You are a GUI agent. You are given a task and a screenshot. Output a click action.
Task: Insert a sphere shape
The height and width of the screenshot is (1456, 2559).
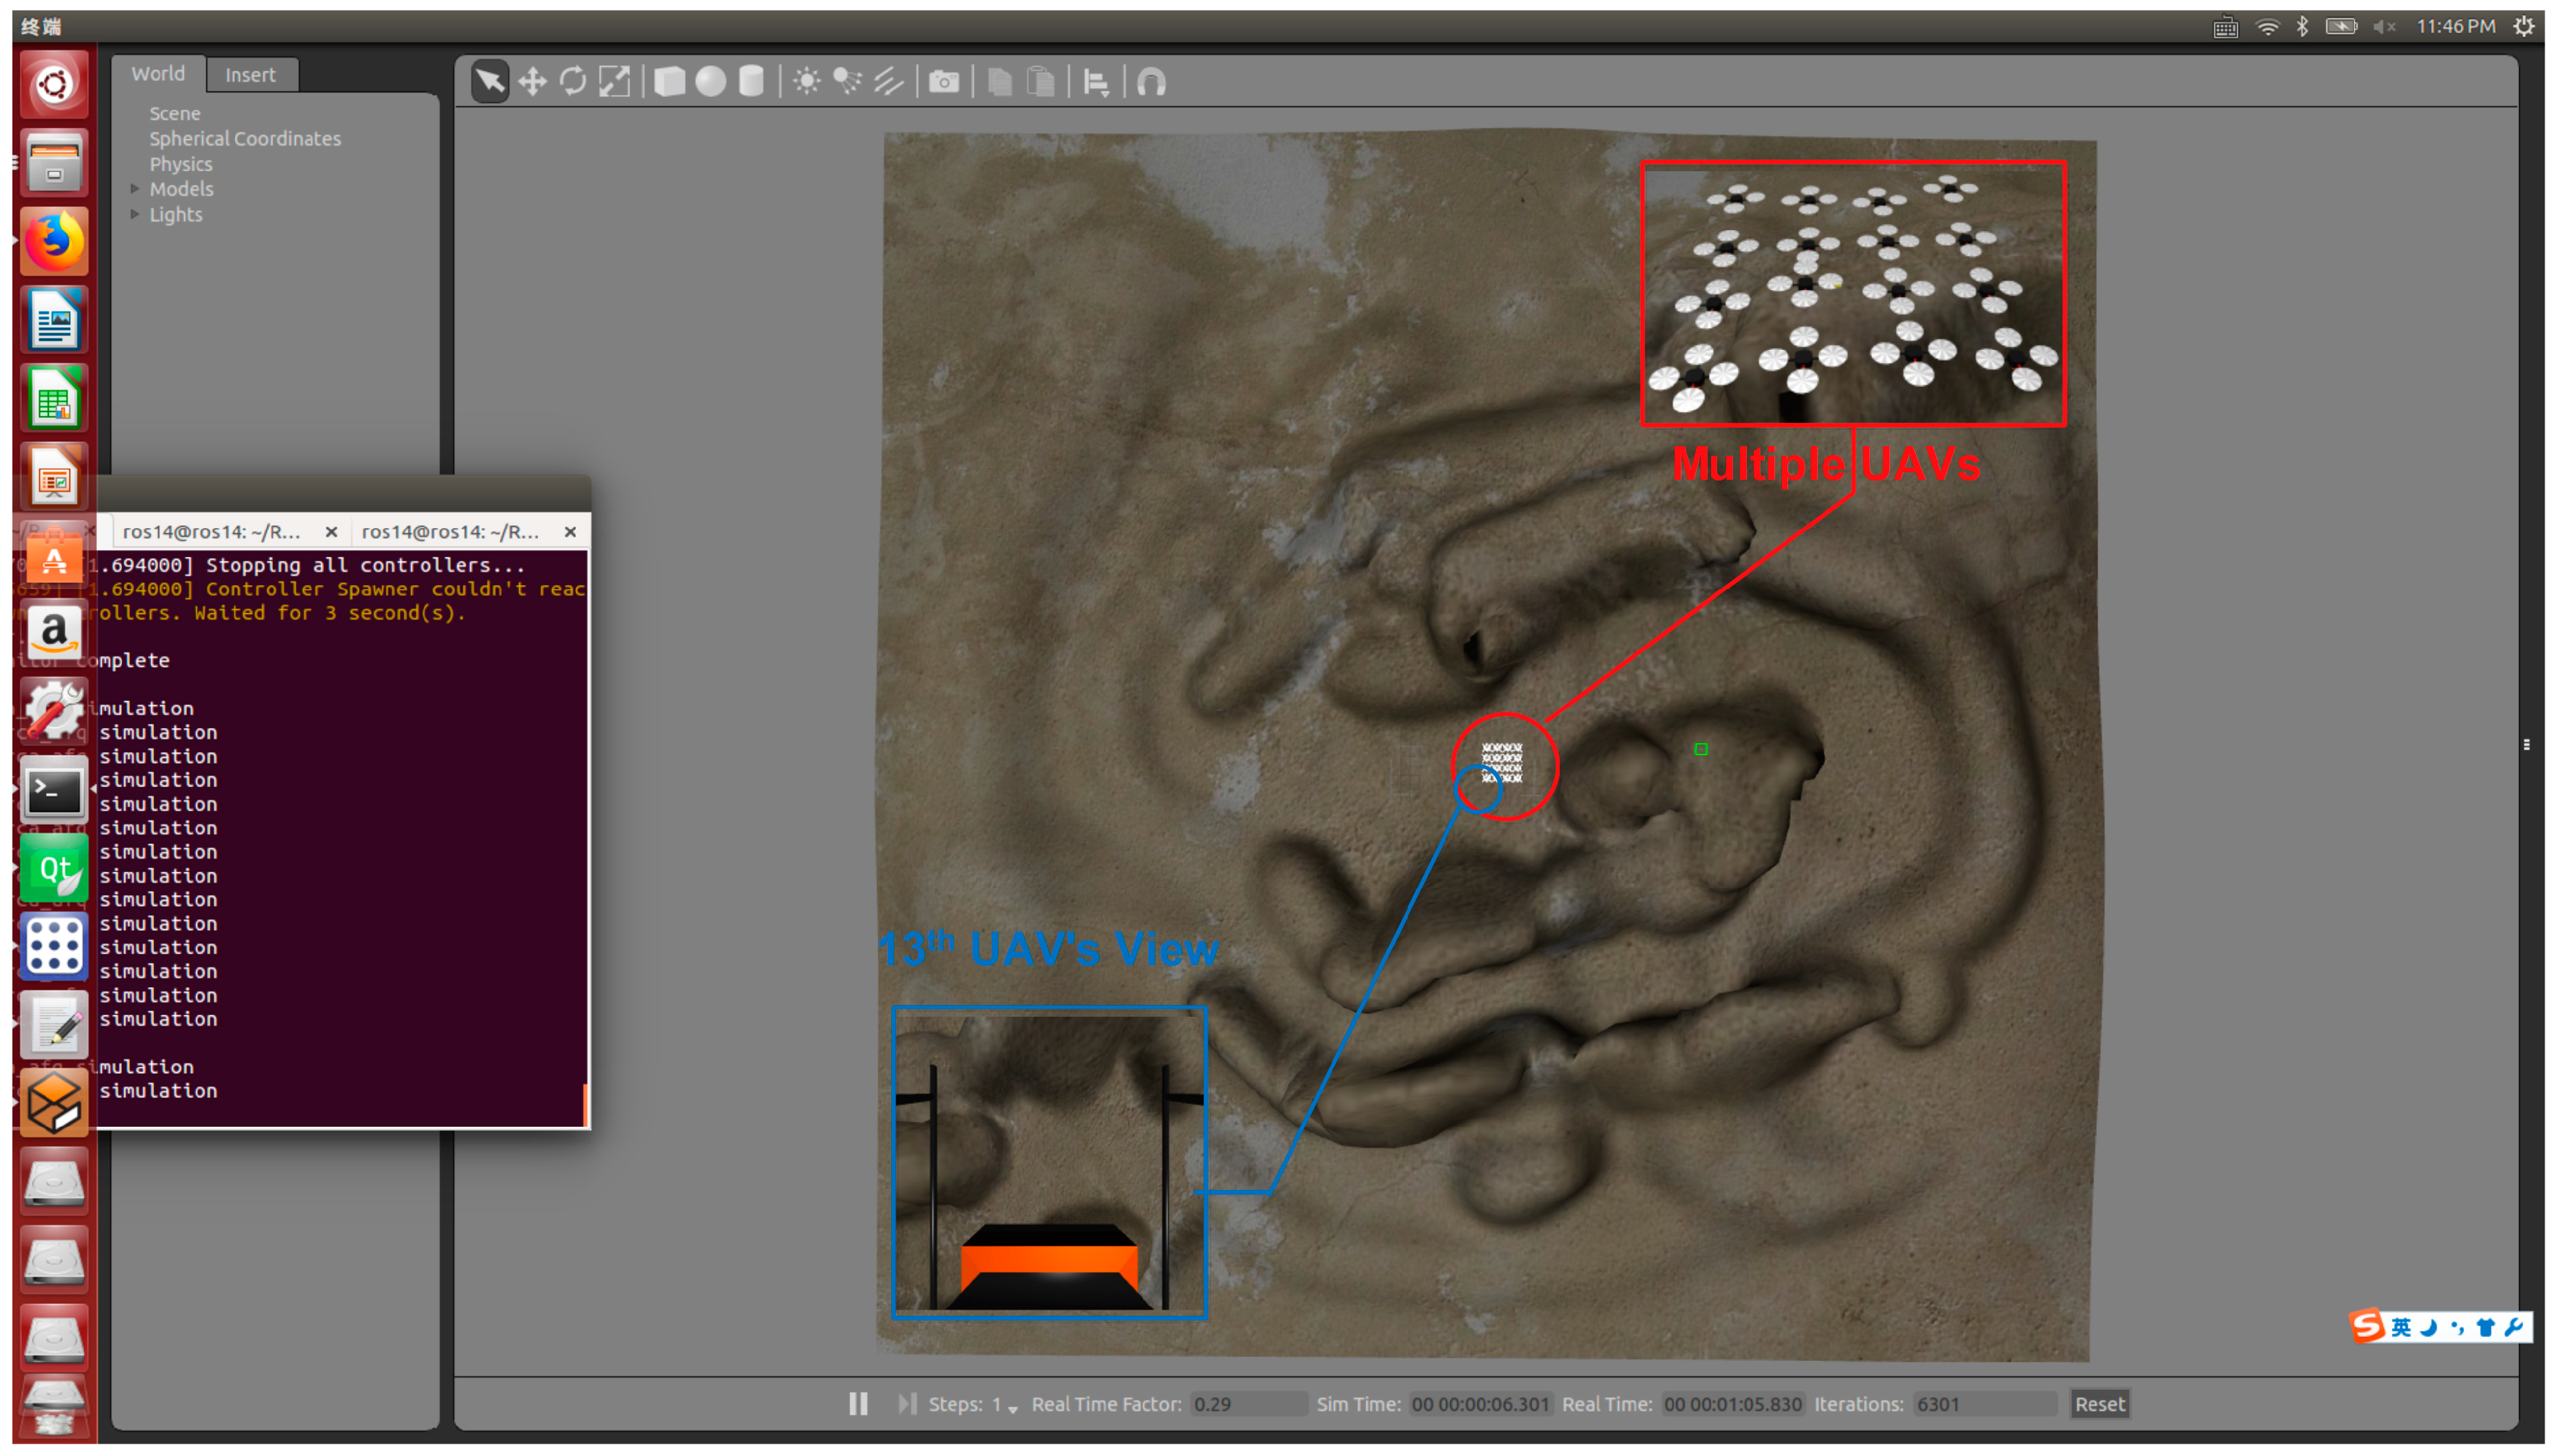[710, 82]
